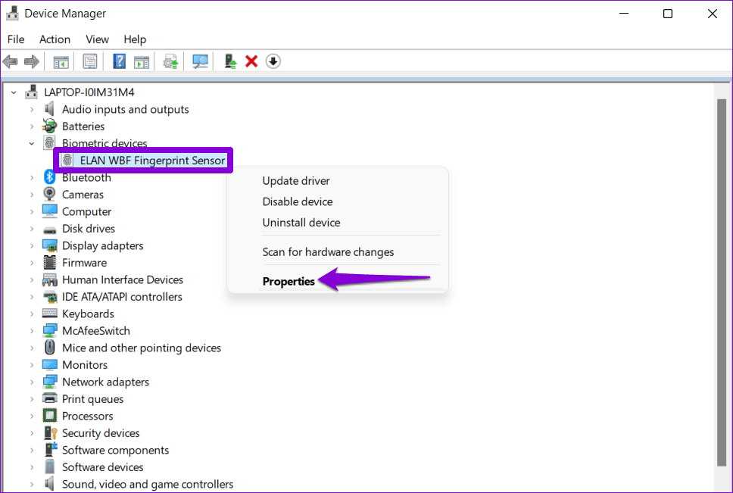The height and width of the screenshot is (493, 733).
Task: Click the red X Uninstall device icon
Action: pos(251,61)
